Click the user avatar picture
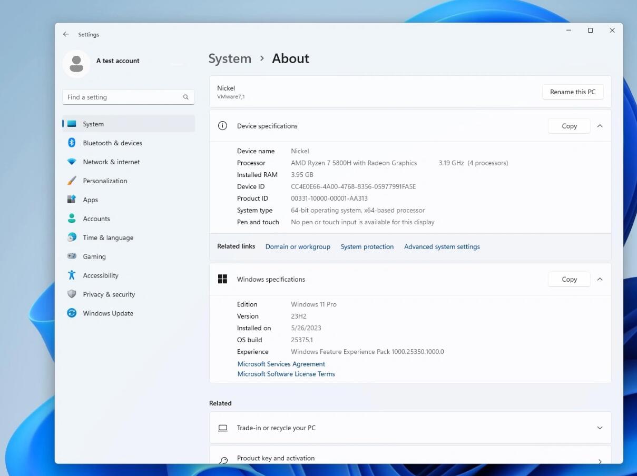Viewport: 637px width, 476px height. 76,64
